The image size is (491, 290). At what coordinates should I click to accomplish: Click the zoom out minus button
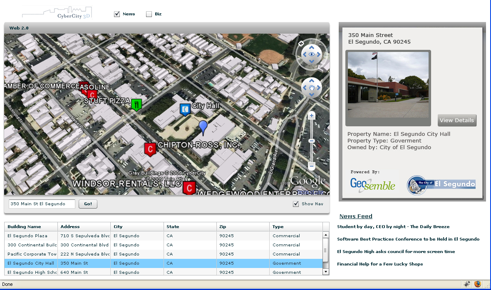pyautogui.click(x=311, y=166)
